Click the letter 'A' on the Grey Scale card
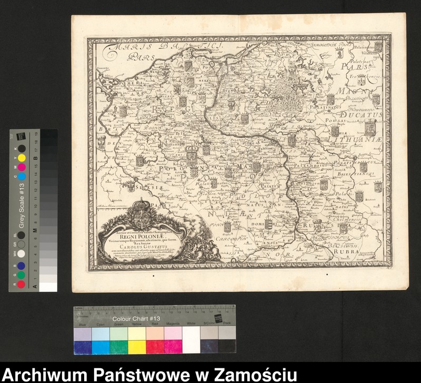 (x=35, y=287)
